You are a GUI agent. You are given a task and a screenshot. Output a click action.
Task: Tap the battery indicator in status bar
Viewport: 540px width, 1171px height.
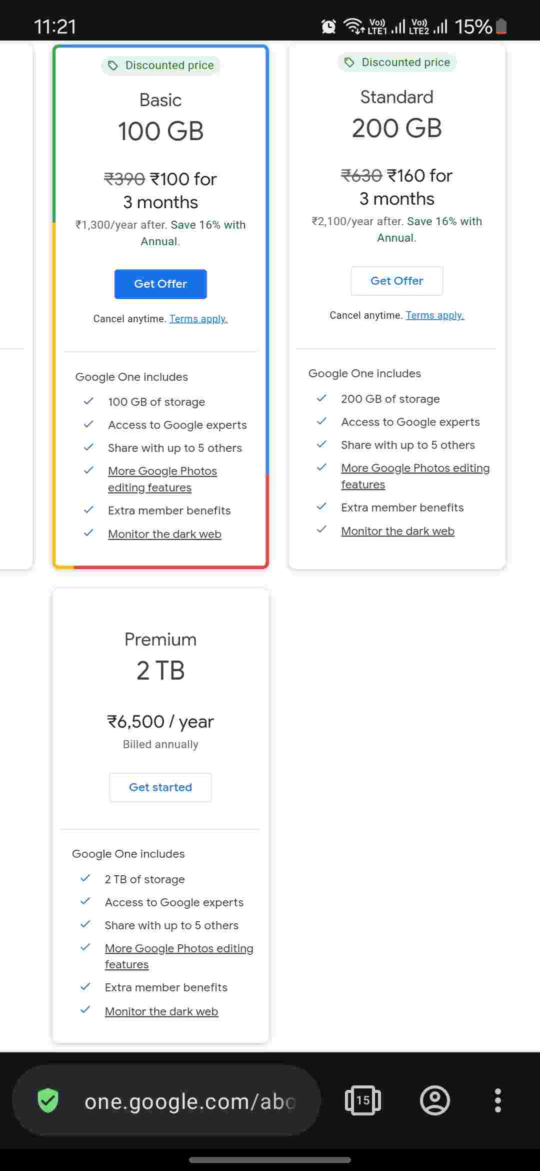point(501,26)
